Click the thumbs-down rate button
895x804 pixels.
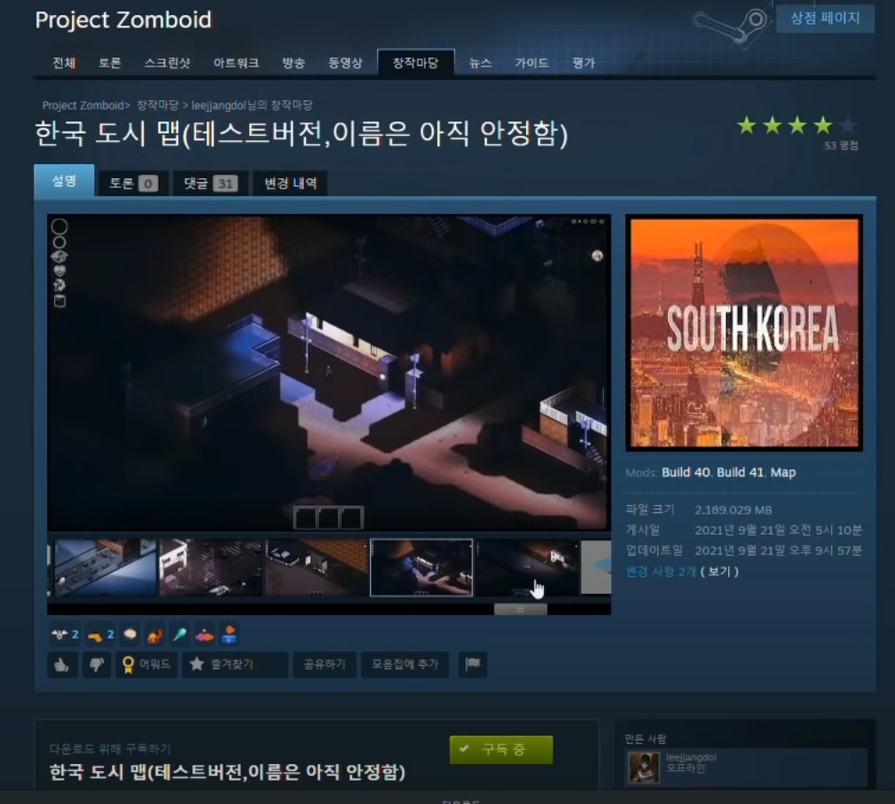(97, 665)
